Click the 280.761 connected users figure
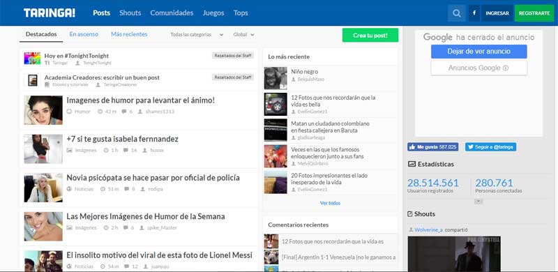Screen dimensions: 558x272 click(x=494, y=183)
